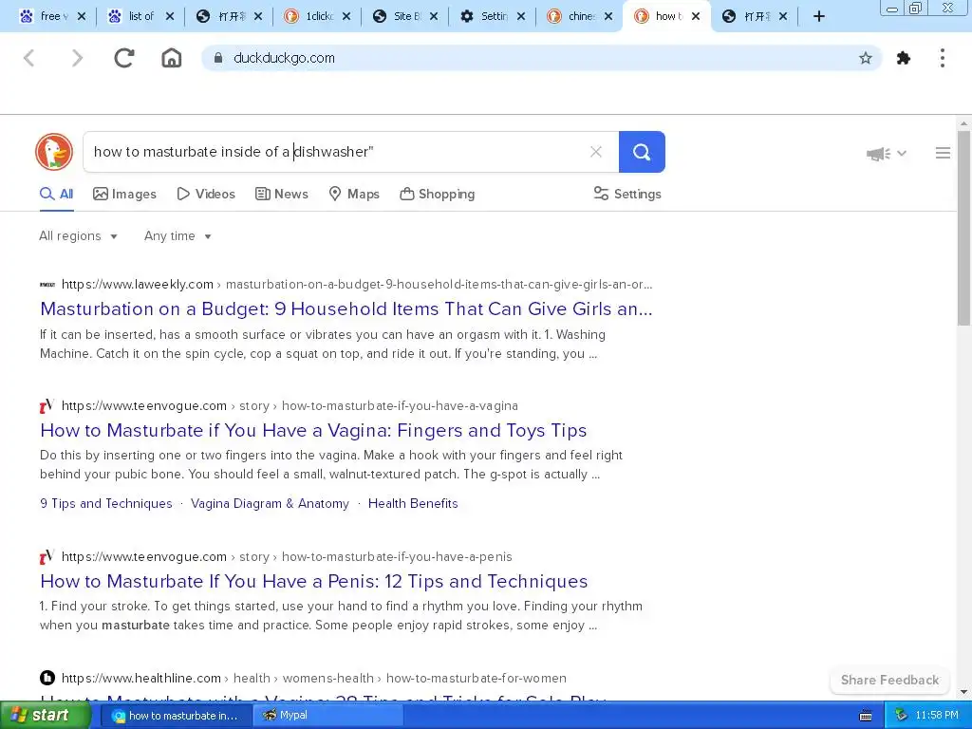Click the network tray icon beside clock

902,716
